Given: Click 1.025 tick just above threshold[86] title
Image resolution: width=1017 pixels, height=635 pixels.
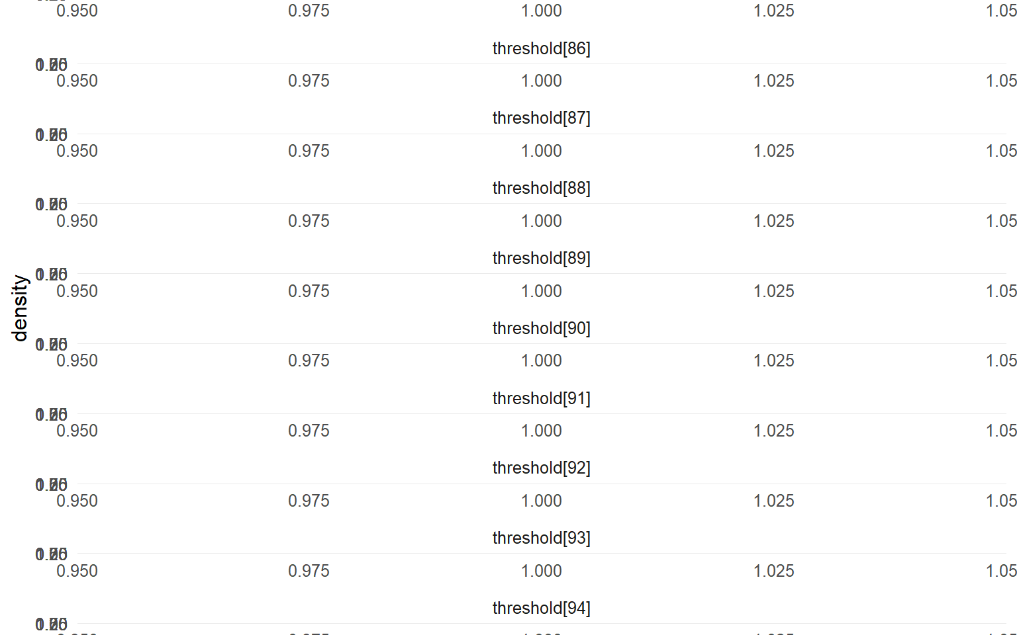Looking at the screenshot, I should [773, 11].
